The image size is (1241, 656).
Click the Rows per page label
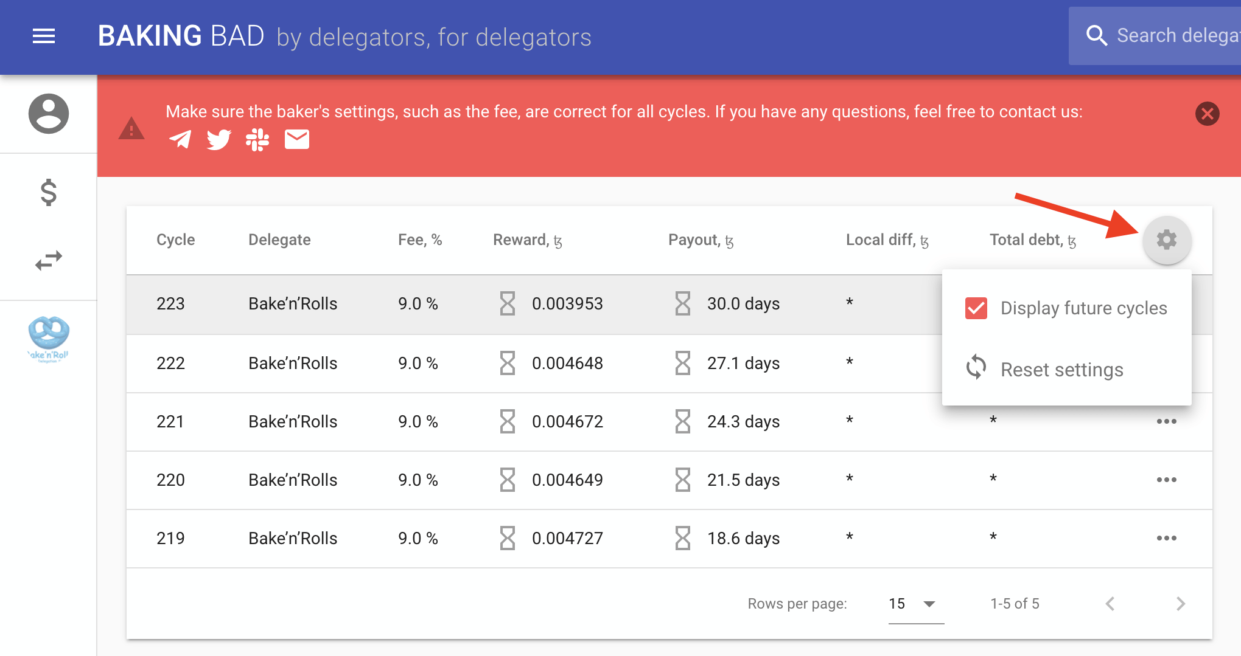click(797, 604)
